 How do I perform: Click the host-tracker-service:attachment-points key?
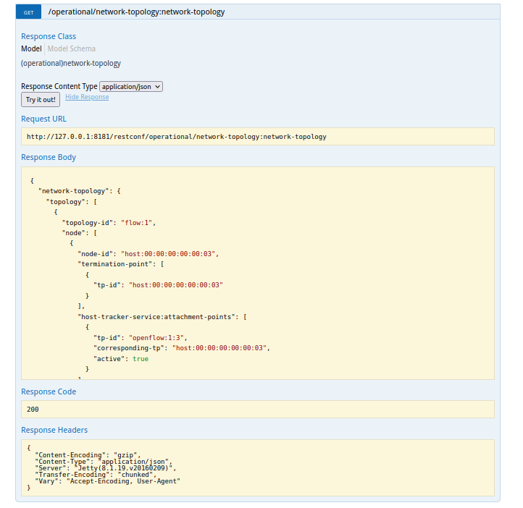pos(158,316)
